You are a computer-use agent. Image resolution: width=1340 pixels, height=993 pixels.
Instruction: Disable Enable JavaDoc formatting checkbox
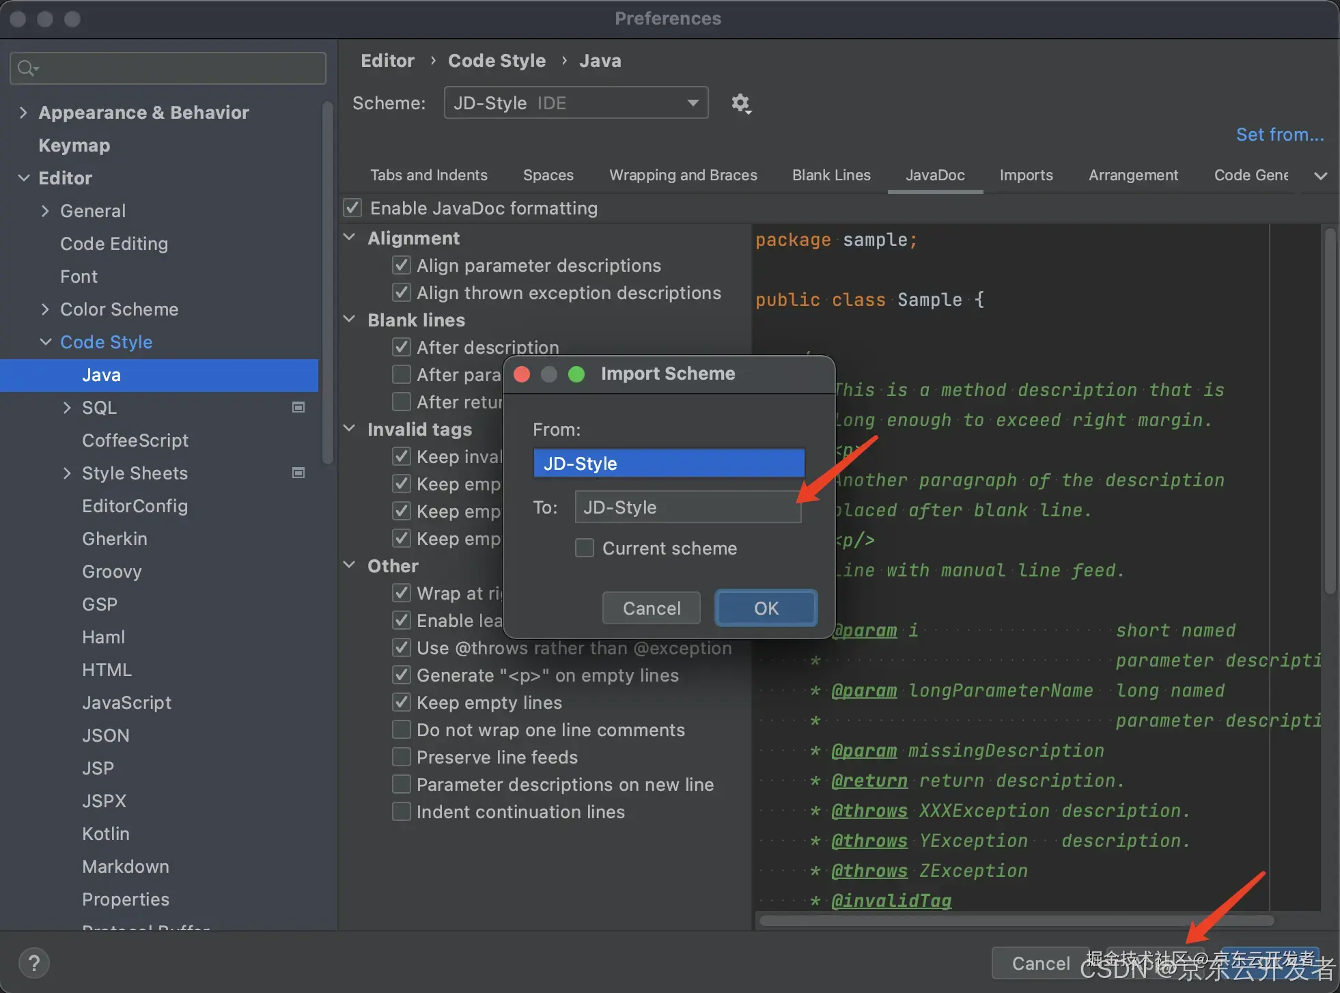click(x=352, y=208)
